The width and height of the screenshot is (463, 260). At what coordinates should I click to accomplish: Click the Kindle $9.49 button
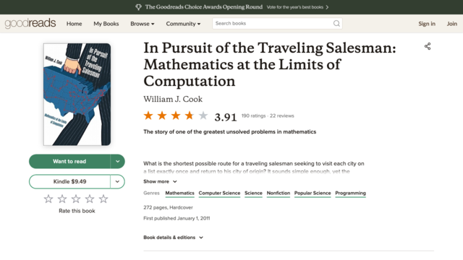[x=69, y=181]
